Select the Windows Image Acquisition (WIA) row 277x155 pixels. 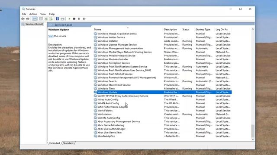coord(163,34)
